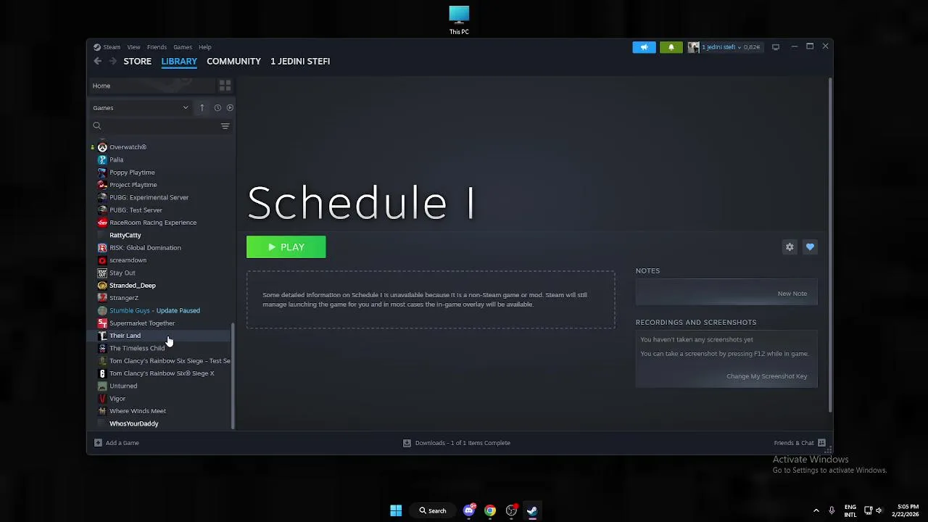Open the Friends & Chat grid icon
928x522 pixels.
tap(821, 443)
